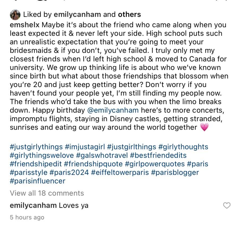Open the #girlythoughts hashtag

(183, 147)
